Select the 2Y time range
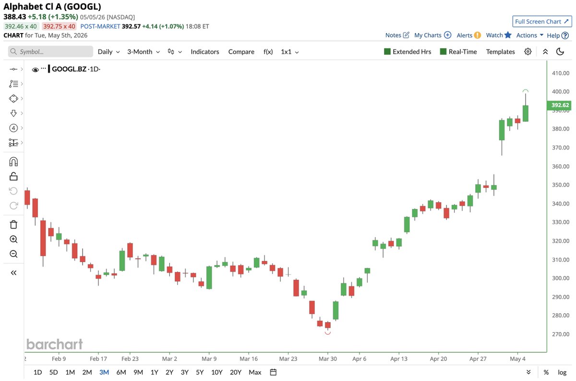 pos(169,372)
